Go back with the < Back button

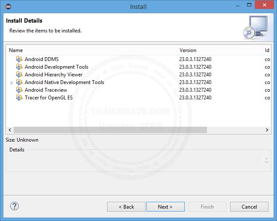point(126,206)
